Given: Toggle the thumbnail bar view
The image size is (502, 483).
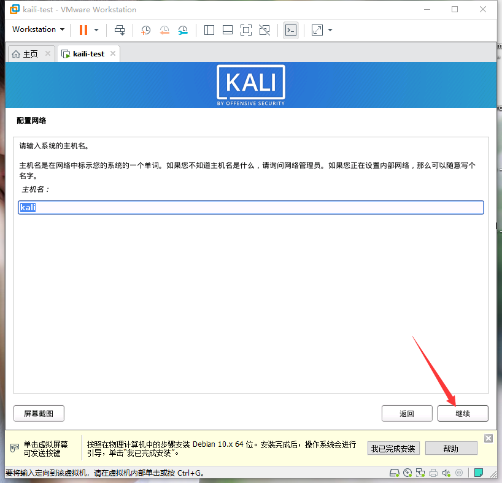Looking at the screenshot, I should coord(228,30).
